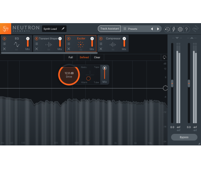Click the Transient Shaper waveform icon

[x=49, y=44]
